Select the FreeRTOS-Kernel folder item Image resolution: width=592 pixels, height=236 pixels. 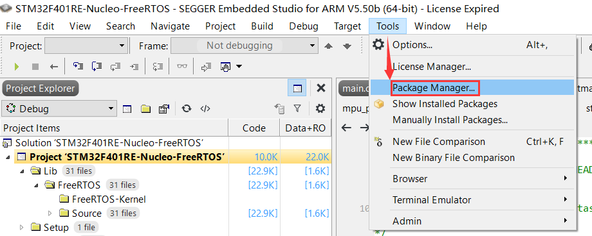(108, 199)
